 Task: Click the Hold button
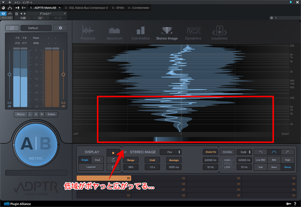[152, 160]
